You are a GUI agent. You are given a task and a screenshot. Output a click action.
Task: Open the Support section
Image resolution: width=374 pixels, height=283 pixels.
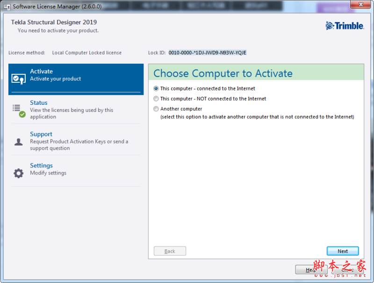coord(76,141)
